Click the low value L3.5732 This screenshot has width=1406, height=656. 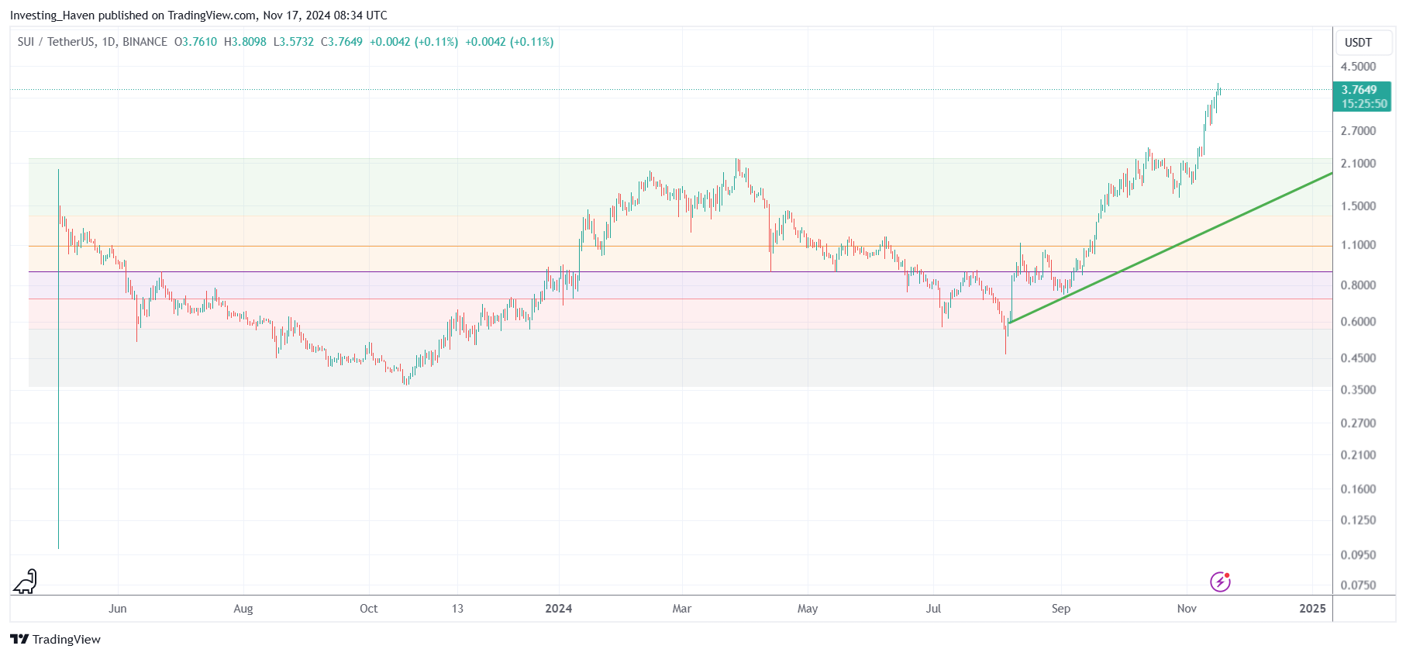click(x=294, y=42)
